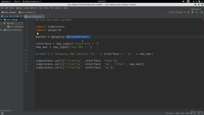Open the Run menu
The height and width of the screenshot is (115, 204).
tap(41, 8)
